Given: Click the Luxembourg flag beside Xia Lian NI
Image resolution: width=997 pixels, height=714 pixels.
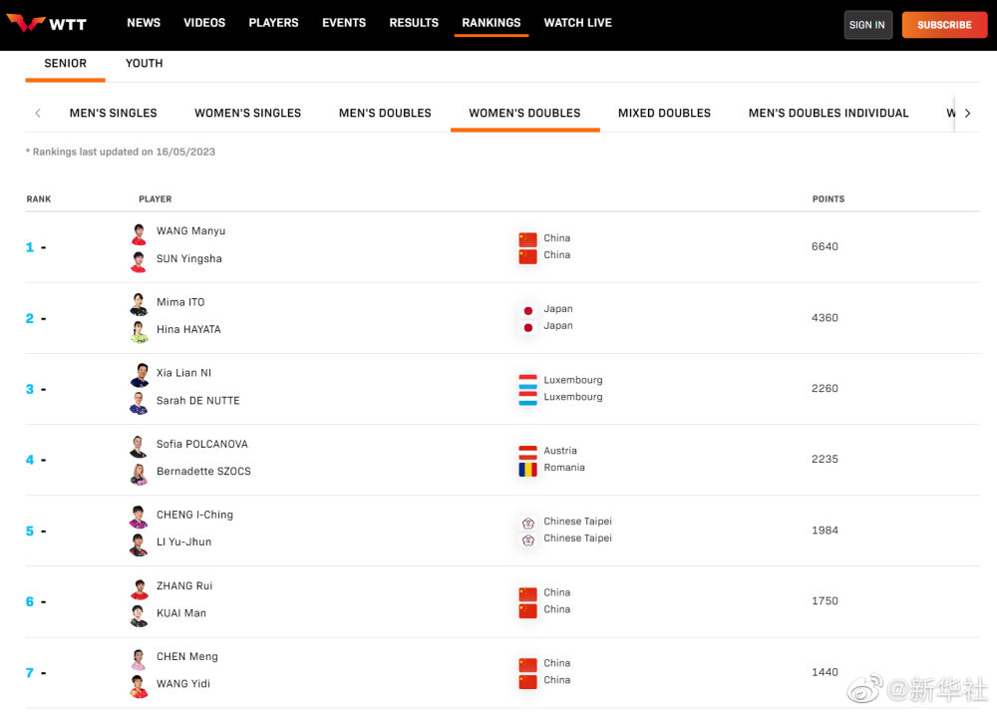Looking at the screenshot, I should tap(527, 382).
